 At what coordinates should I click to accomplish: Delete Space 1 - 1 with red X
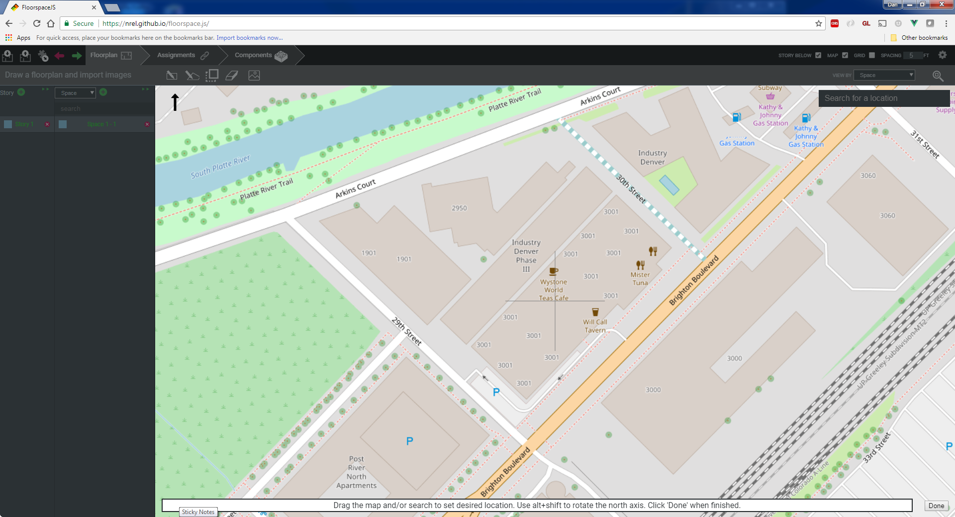click(x=147, y=124)
